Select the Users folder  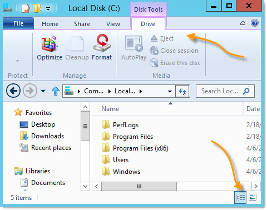point(115,160)
